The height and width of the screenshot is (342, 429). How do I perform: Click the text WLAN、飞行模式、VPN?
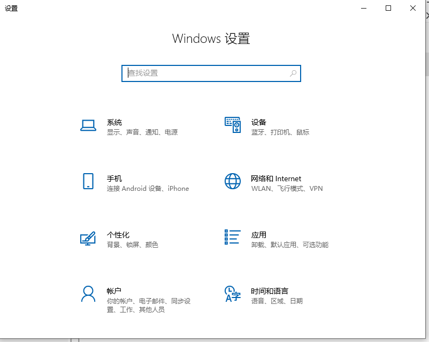click(x=287, y=188)
